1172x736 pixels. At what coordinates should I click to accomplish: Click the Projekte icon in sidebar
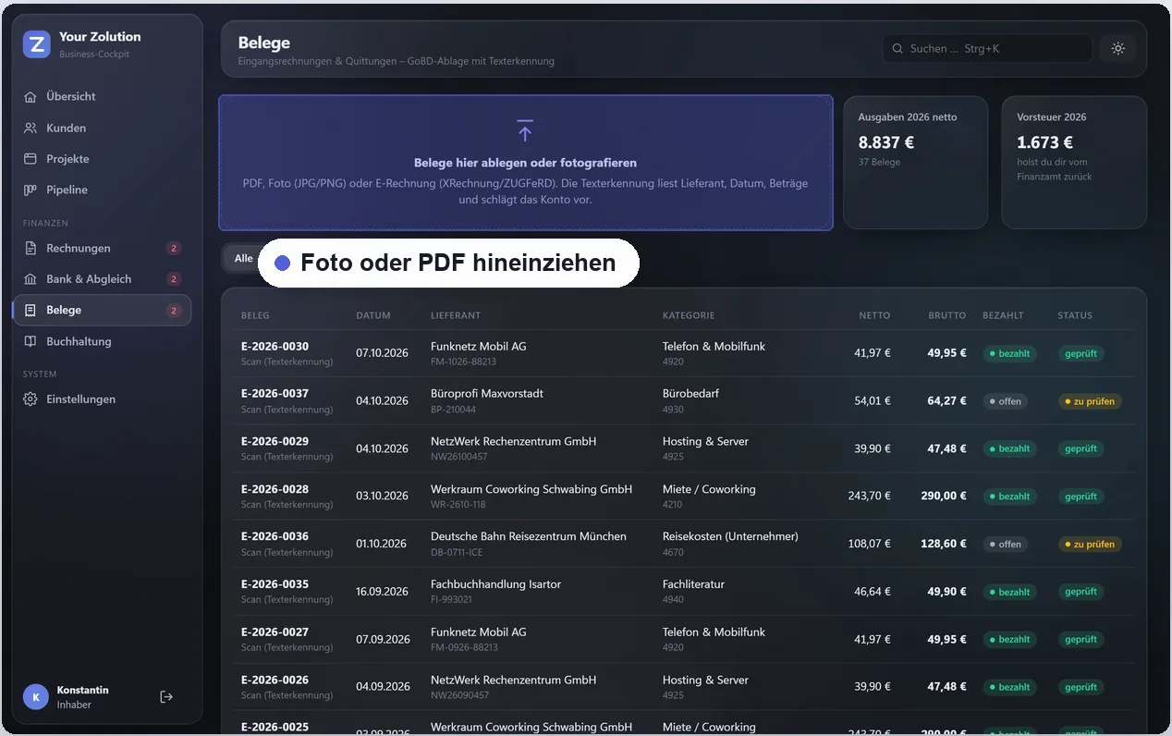[31, 159]
